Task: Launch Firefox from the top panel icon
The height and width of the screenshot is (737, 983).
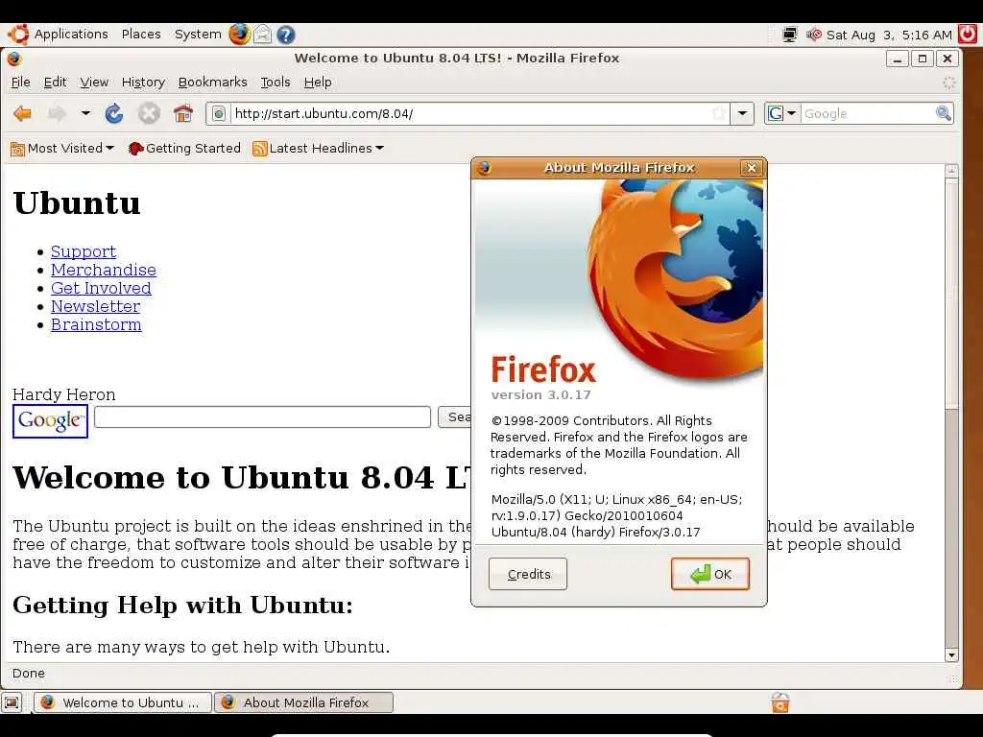Action: point(239,35)
